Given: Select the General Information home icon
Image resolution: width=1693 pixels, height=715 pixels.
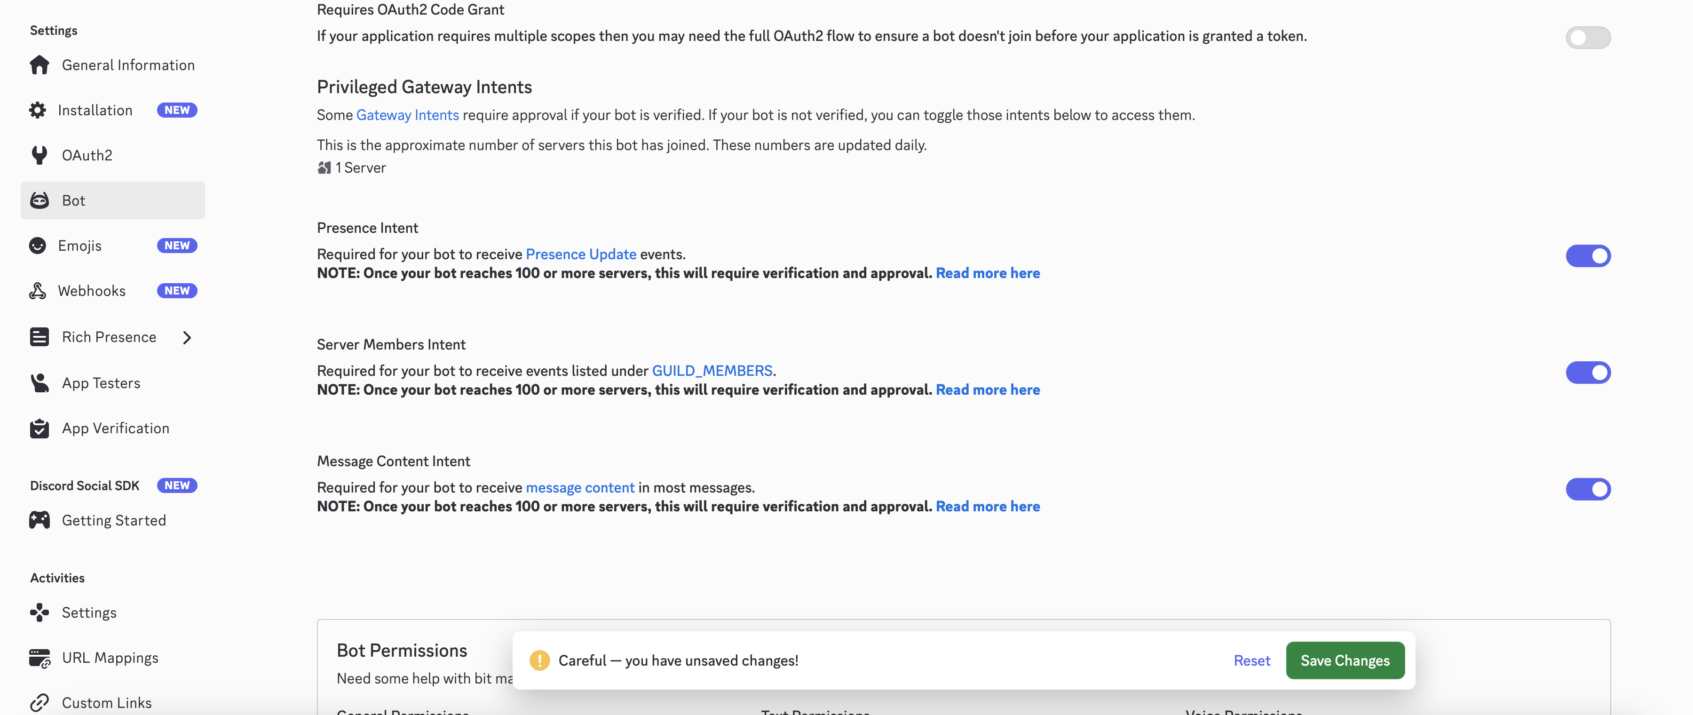Looking at the screenshot, I should coord(40,64).
